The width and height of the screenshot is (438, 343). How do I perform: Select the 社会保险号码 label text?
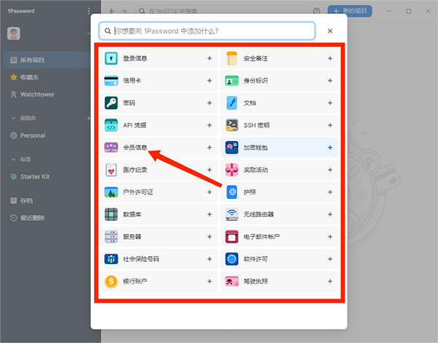tap(141, 259)
